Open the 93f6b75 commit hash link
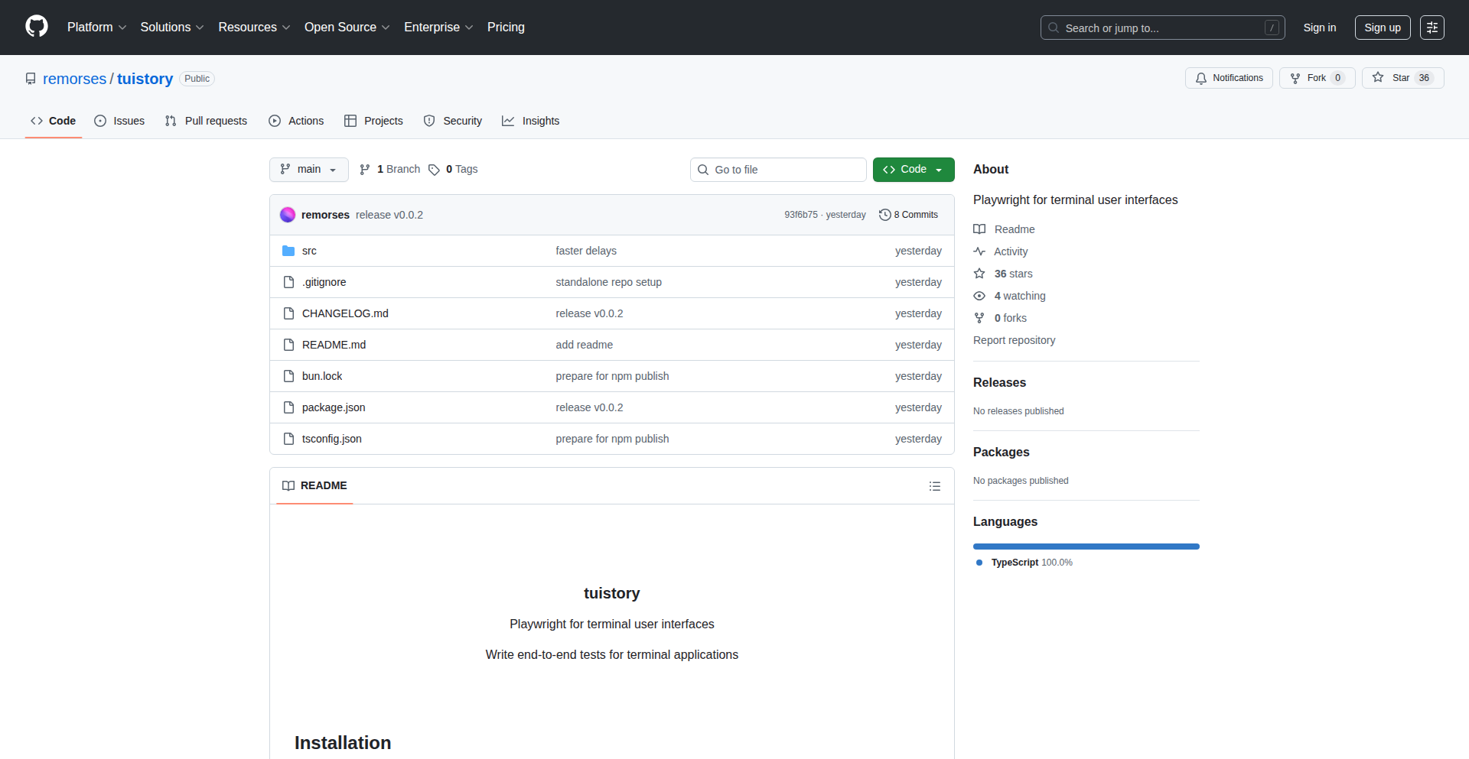Viewport: 1469px width, 759px height. click(x=801, y=215)
